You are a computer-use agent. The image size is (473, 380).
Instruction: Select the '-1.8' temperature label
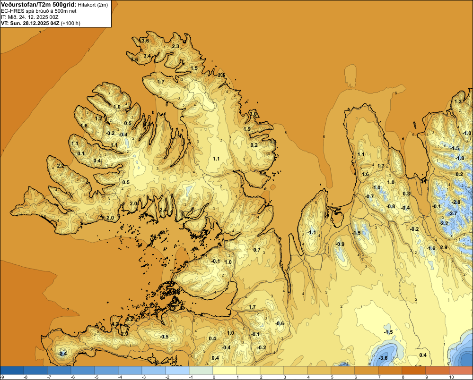click(x=460, y=158)
